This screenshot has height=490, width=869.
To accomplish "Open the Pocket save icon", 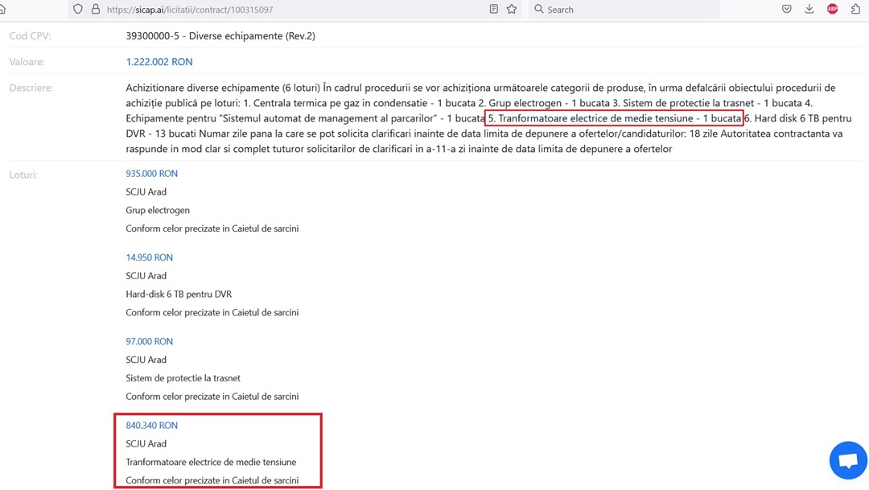I will pos(786,9).
